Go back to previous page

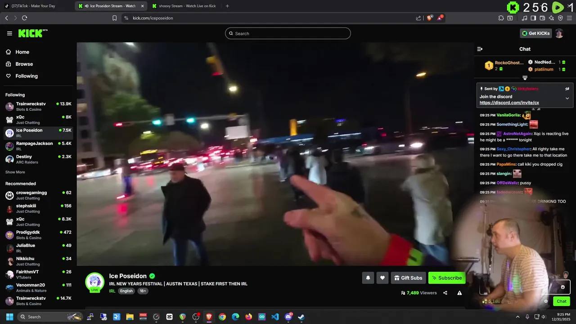6,18
